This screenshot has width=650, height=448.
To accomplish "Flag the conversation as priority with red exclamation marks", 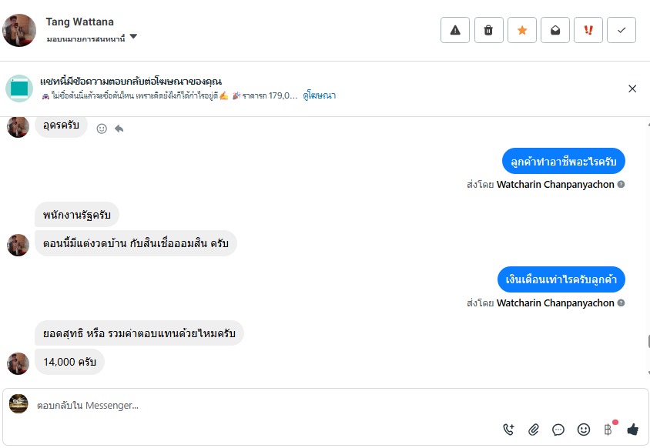I will coord(588,30).
